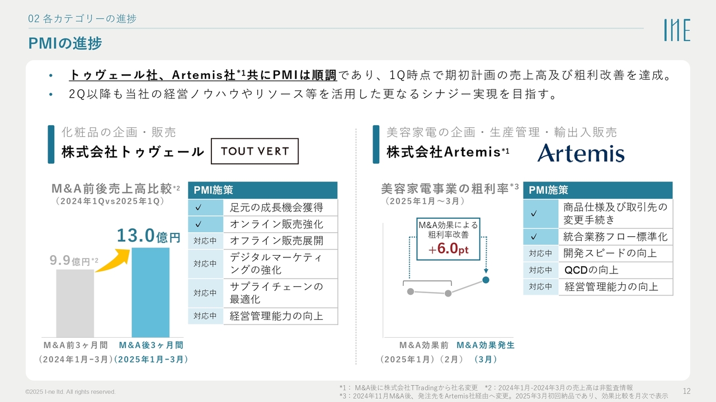The width and height of the screenshot is (716, 402).
Task: Click the row オフライン販売展開
Action: click(263, 241)
